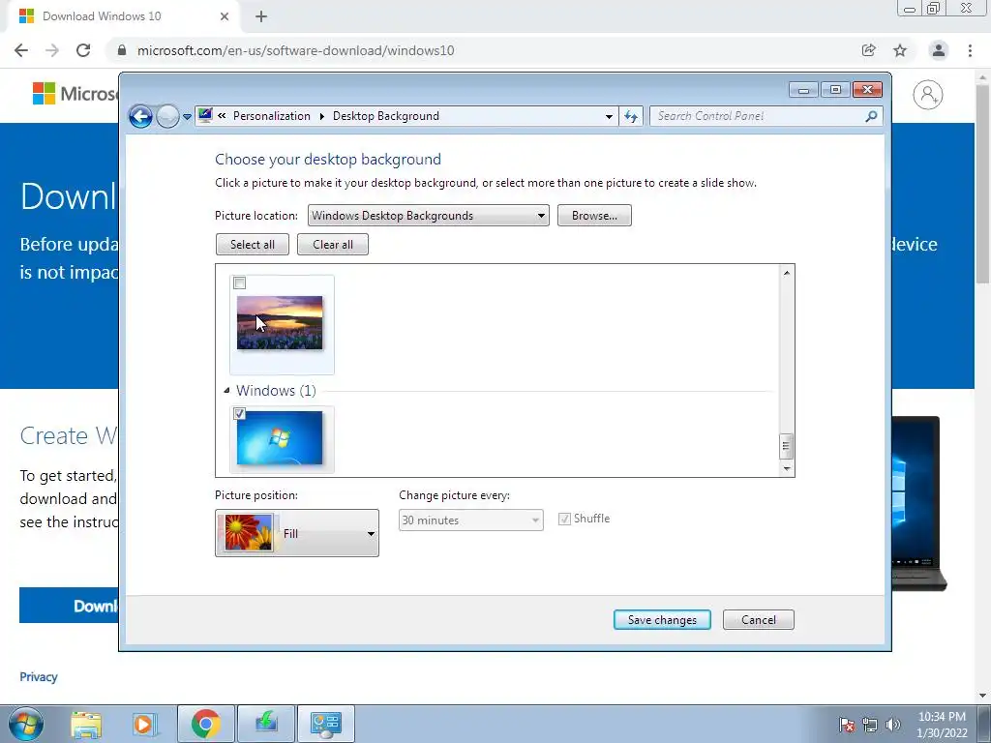Screen dimensions: 991x743
Task: Click the search magnifier in Control Panel
Action: point(871,116)
